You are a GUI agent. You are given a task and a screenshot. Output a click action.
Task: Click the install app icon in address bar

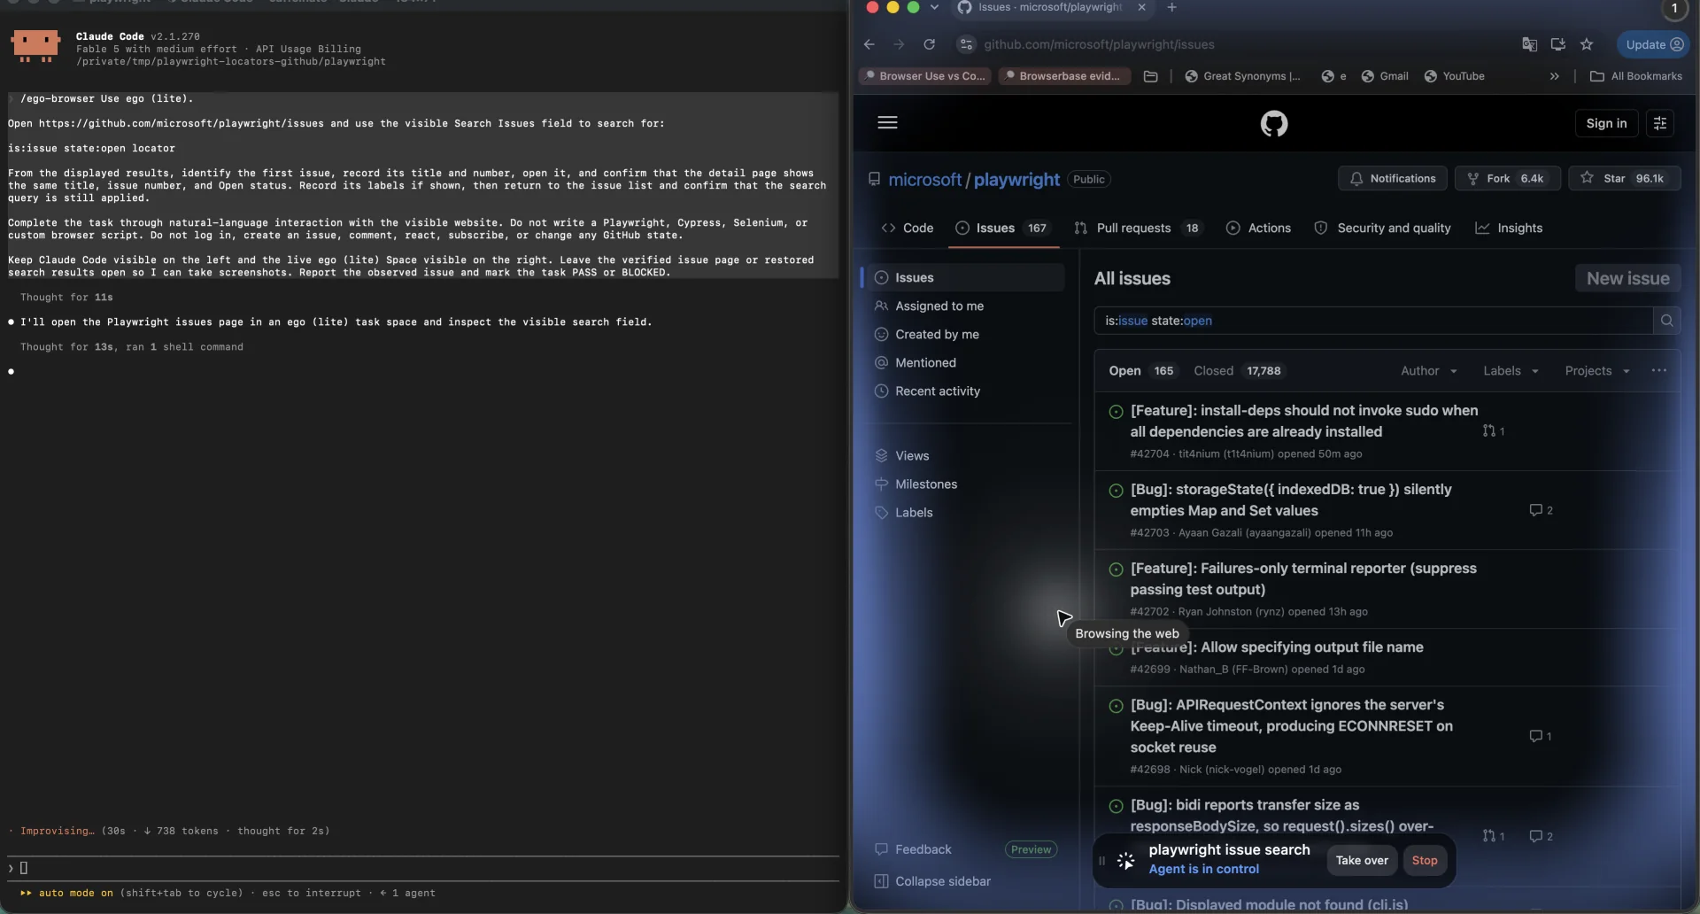coord(1558,44)
